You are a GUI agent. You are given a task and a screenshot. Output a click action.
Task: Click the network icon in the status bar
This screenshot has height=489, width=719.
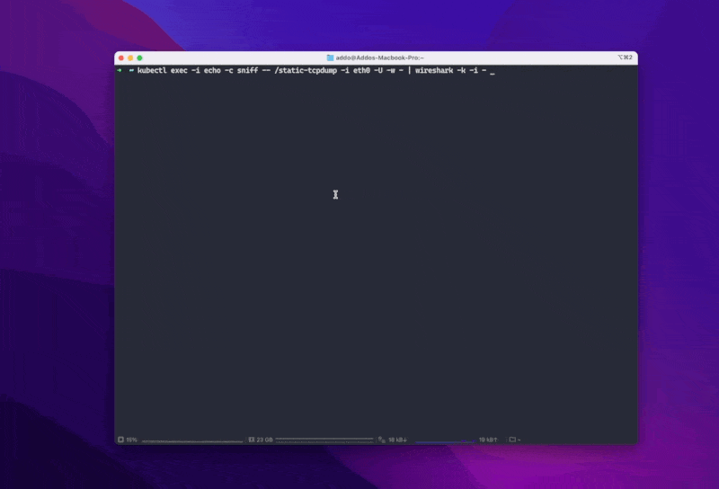pyautogui.click(x=381, y=440)
